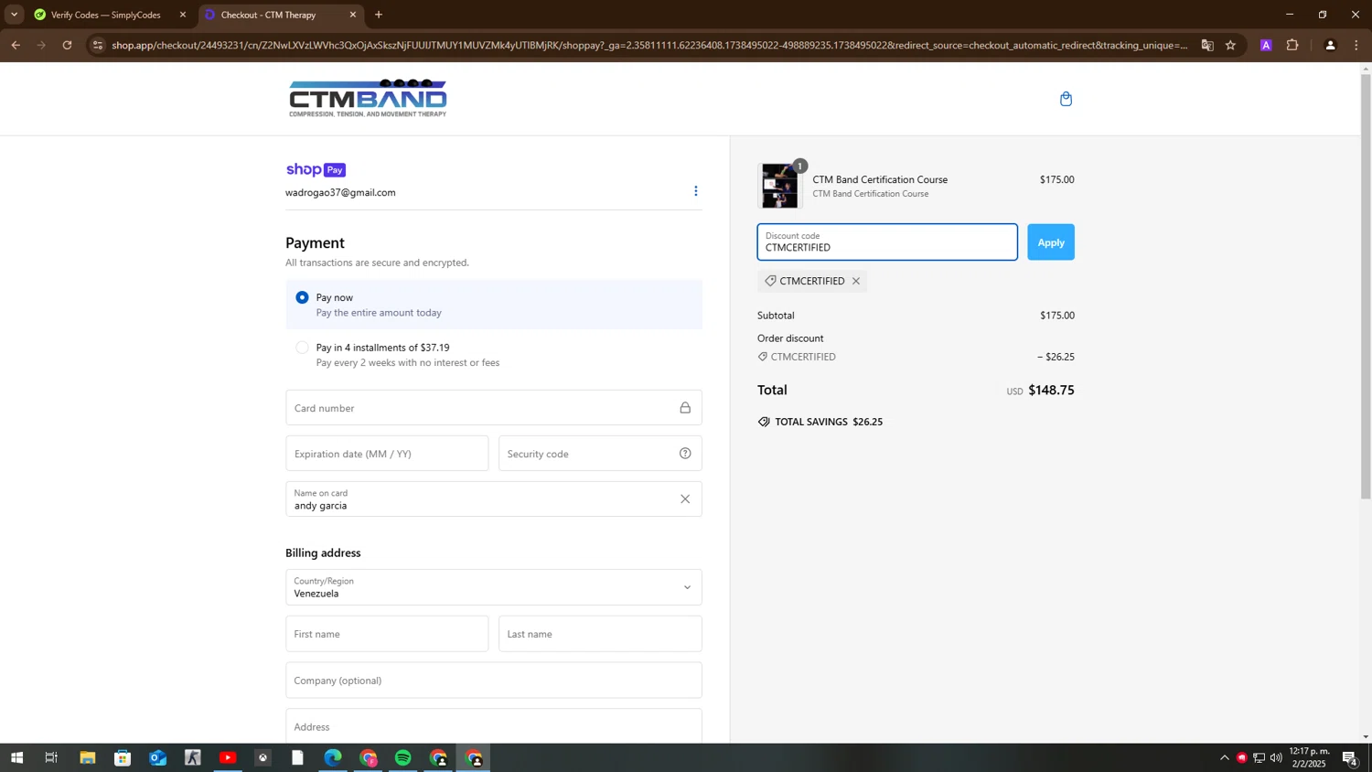Click the security code help question icon

click(685, 454)
